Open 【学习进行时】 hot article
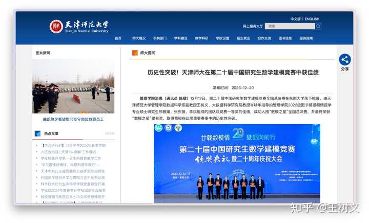The width and height of the screenshot is (369, 223). click(73, 146)
